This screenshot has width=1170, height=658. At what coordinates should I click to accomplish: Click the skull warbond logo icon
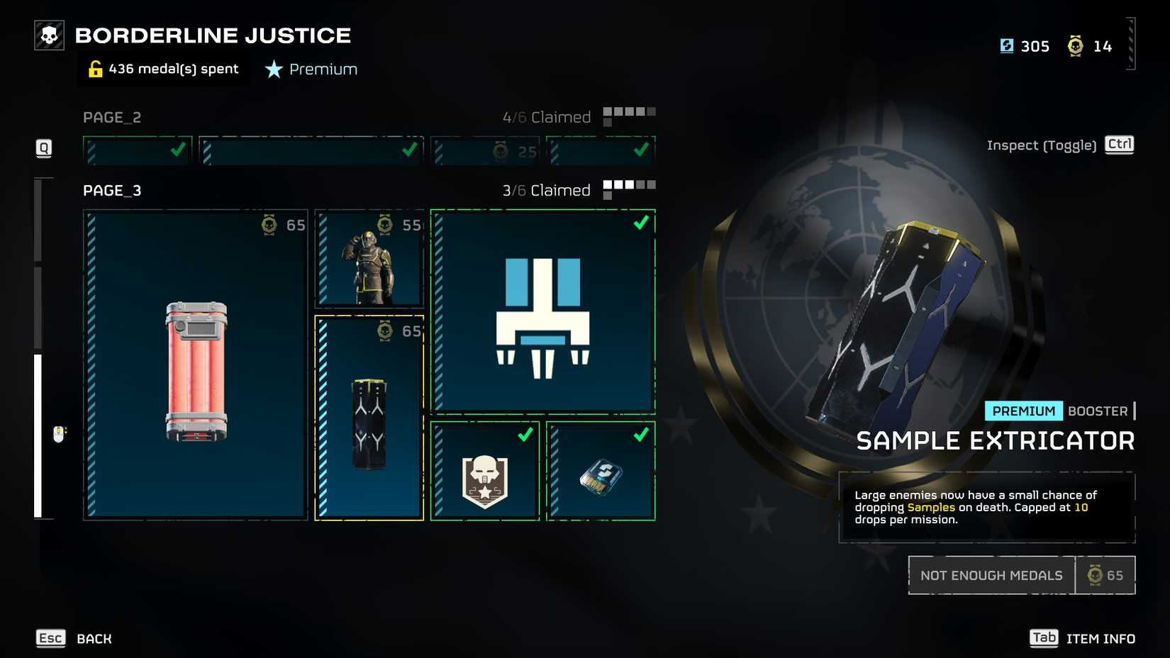tap(50, 35)
